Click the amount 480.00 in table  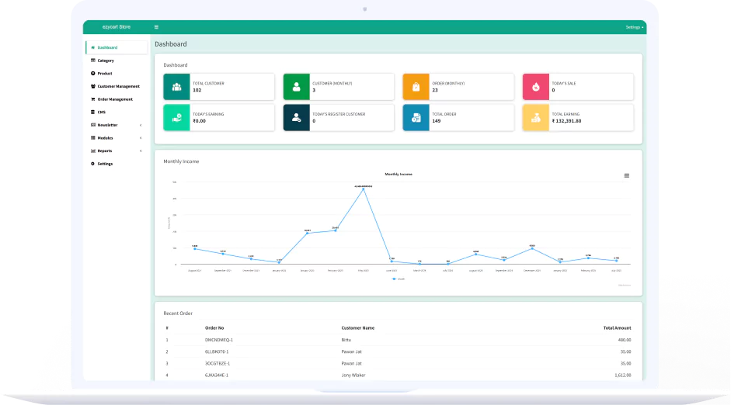tap(625, 341)
